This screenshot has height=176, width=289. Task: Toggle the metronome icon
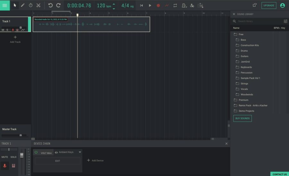tap(184, 5)
